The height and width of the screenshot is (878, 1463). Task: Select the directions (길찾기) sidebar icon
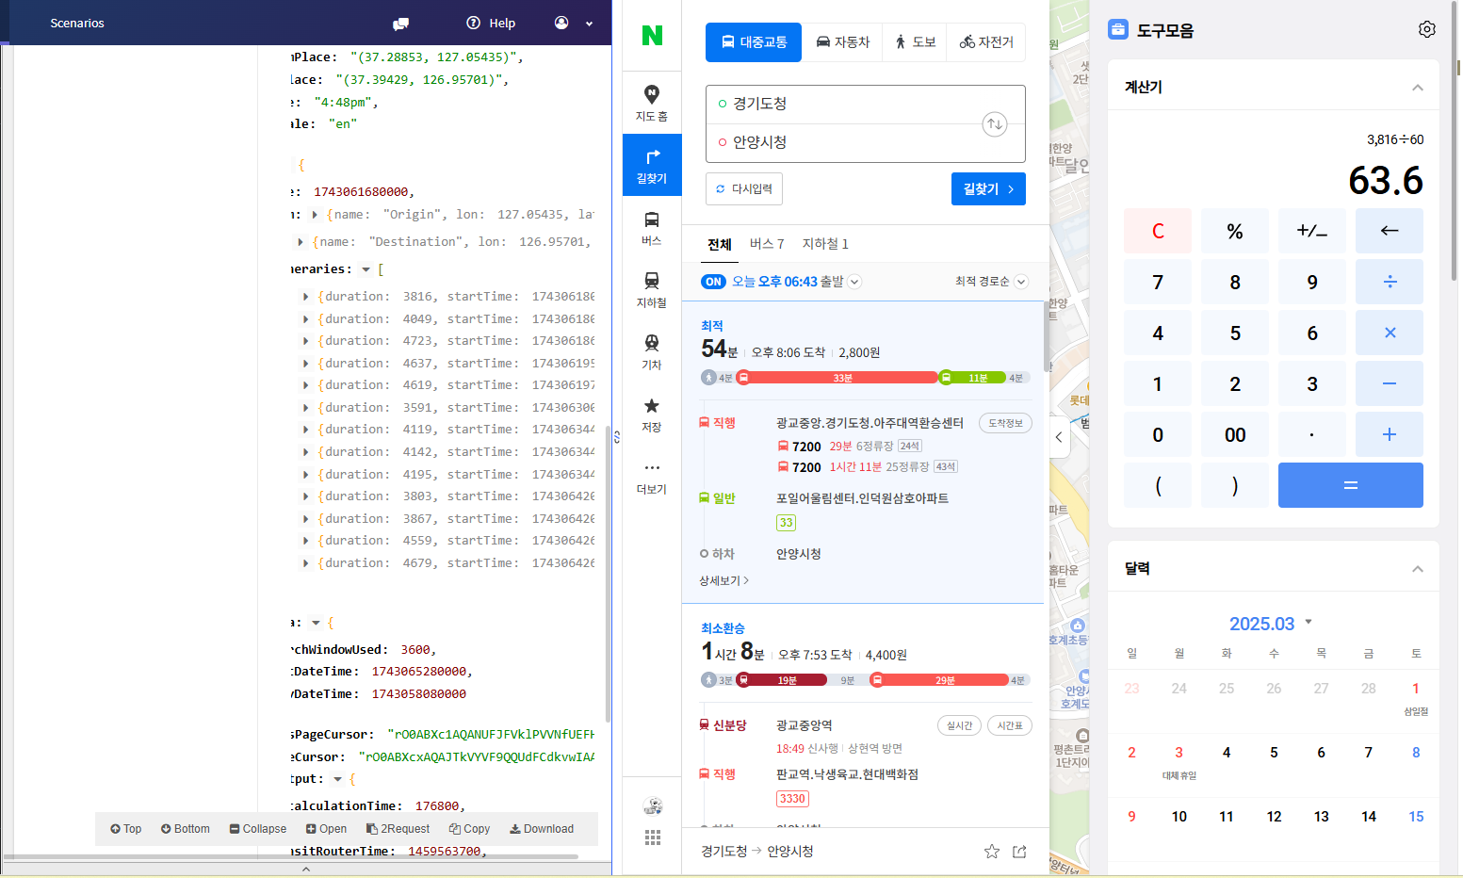(x=651, y=165)
